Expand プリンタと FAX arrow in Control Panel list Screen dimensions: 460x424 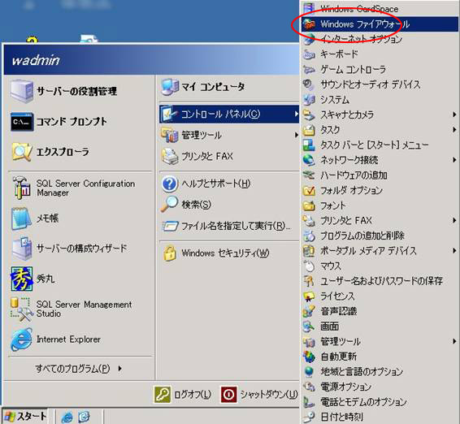pyautogui.click(x=454, y=220)
